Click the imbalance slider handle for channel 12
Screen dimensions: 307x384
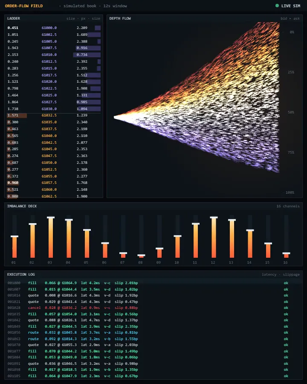[x=214, y=218]
